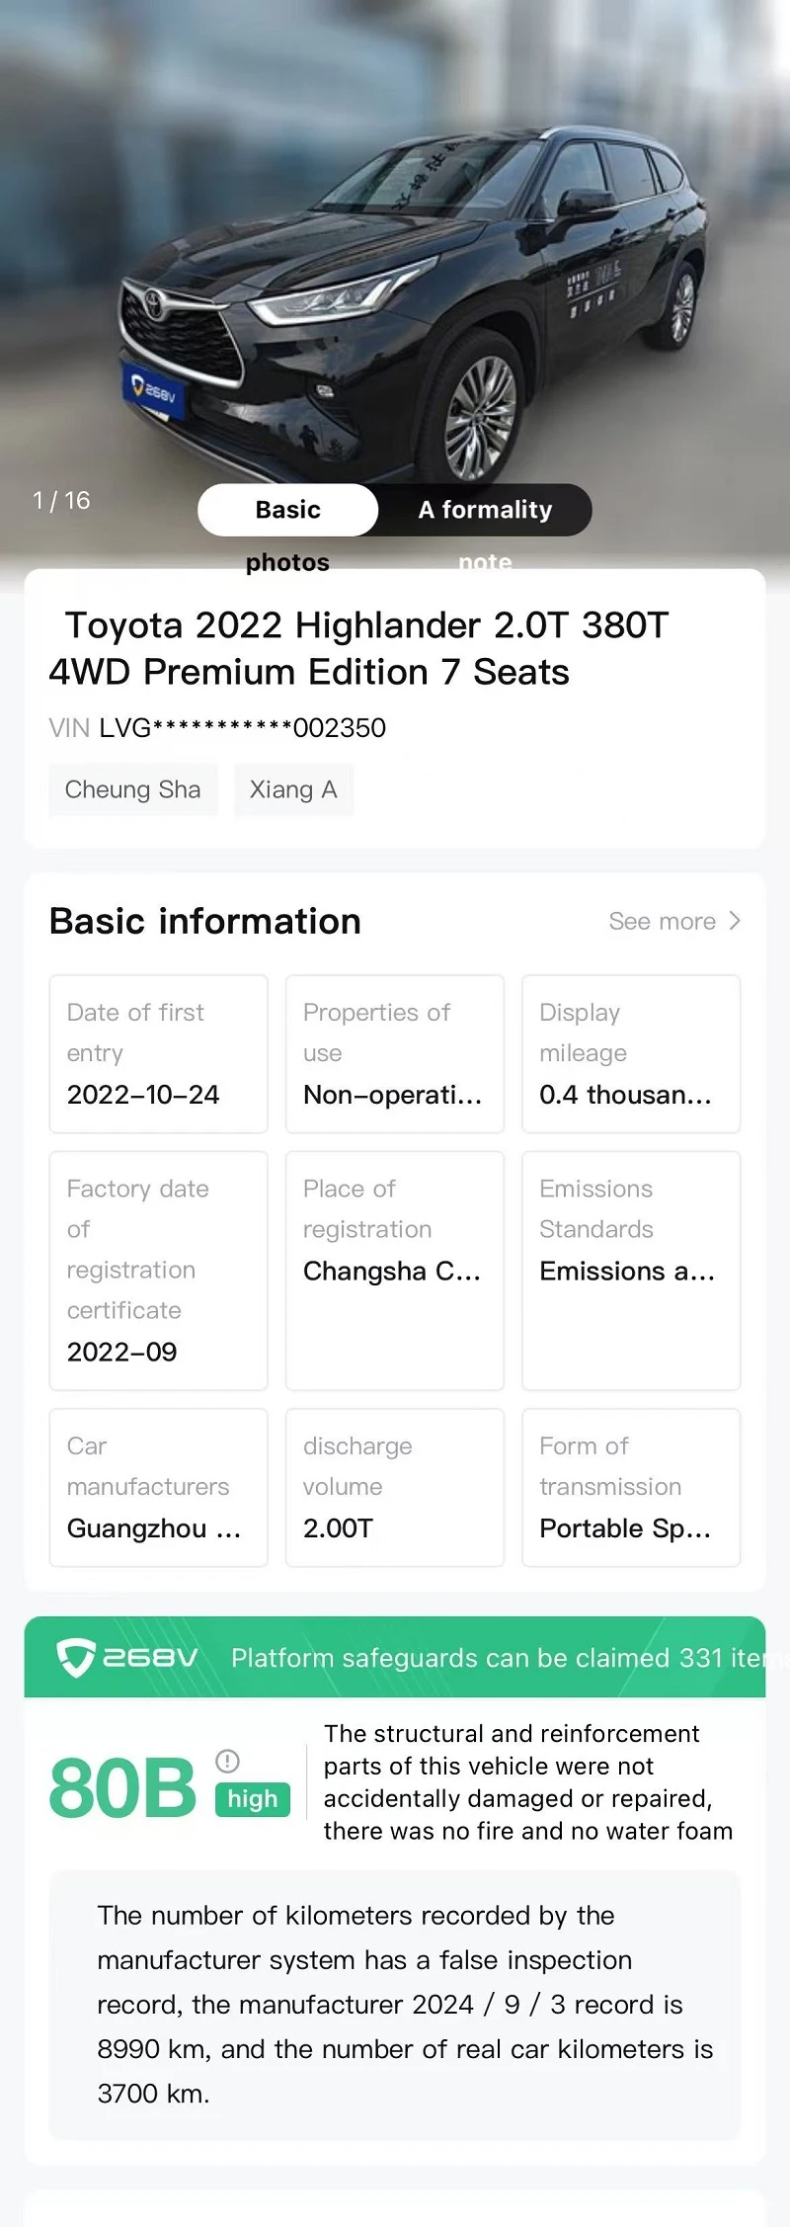Tap the structural and reinforcement parts description

(x=528, y=1782)
